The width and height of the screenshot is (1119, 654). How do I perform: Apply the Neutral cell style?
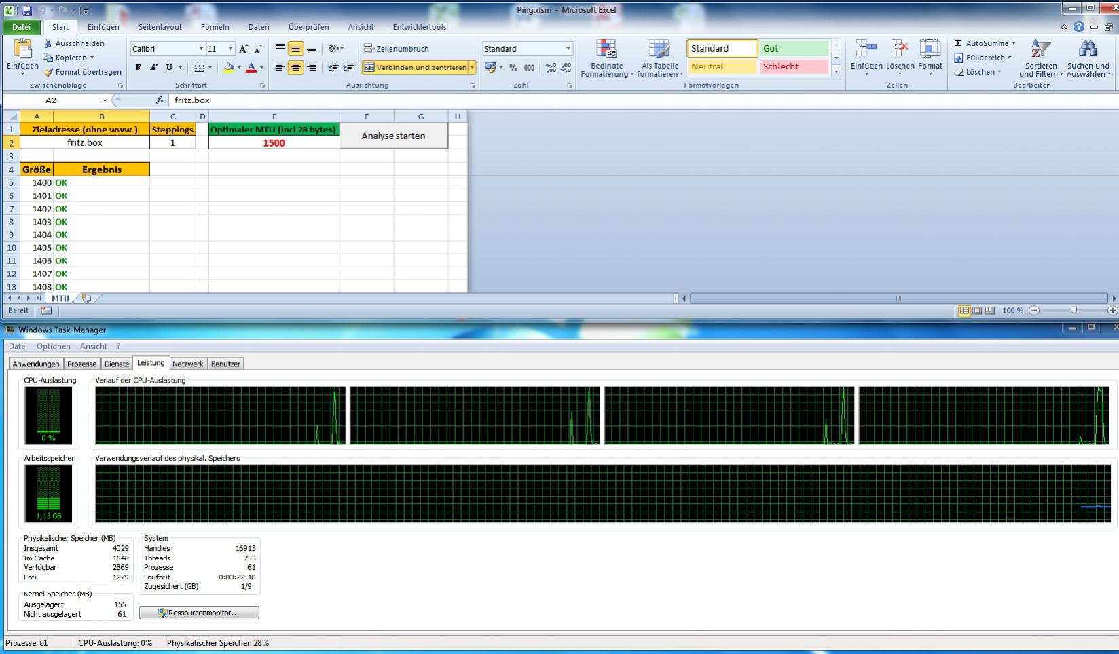722,66
